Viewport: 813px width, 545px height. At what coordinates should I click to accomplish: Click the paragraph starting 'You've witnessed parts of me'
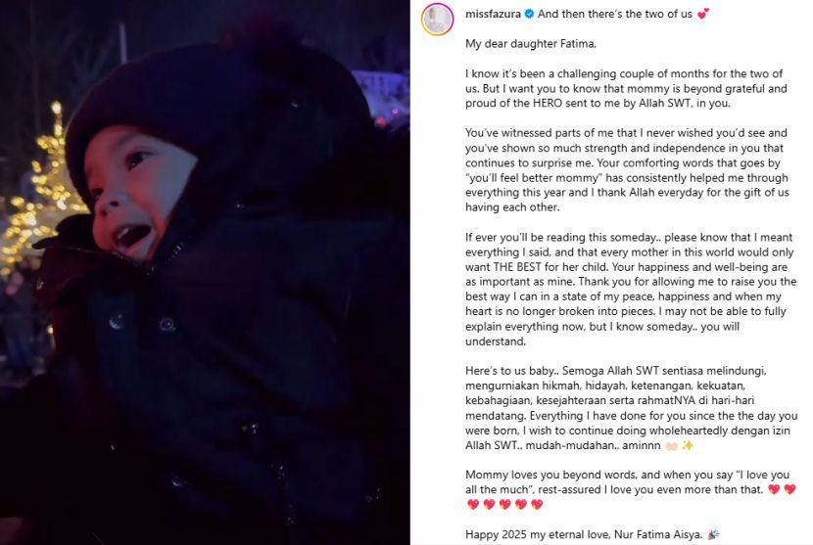[x=627, y=170]
